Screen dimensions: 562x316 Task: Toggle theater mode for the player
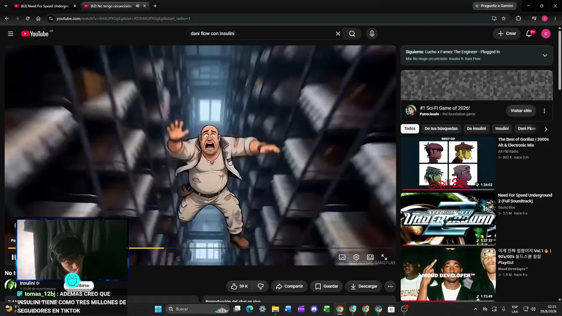tap(370, 257)
